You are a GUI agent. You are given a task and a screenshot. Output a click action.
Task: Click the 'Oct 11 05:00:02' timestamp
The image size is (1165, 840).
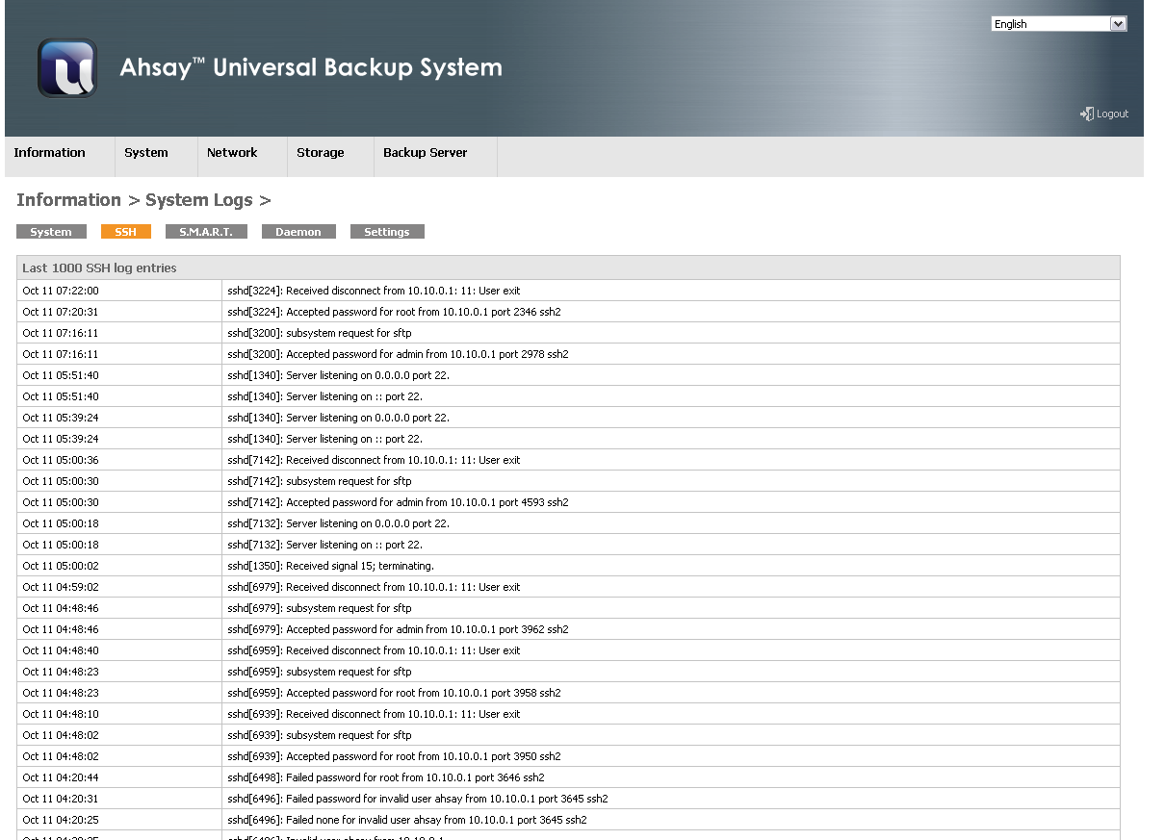[x=61, y=566]
